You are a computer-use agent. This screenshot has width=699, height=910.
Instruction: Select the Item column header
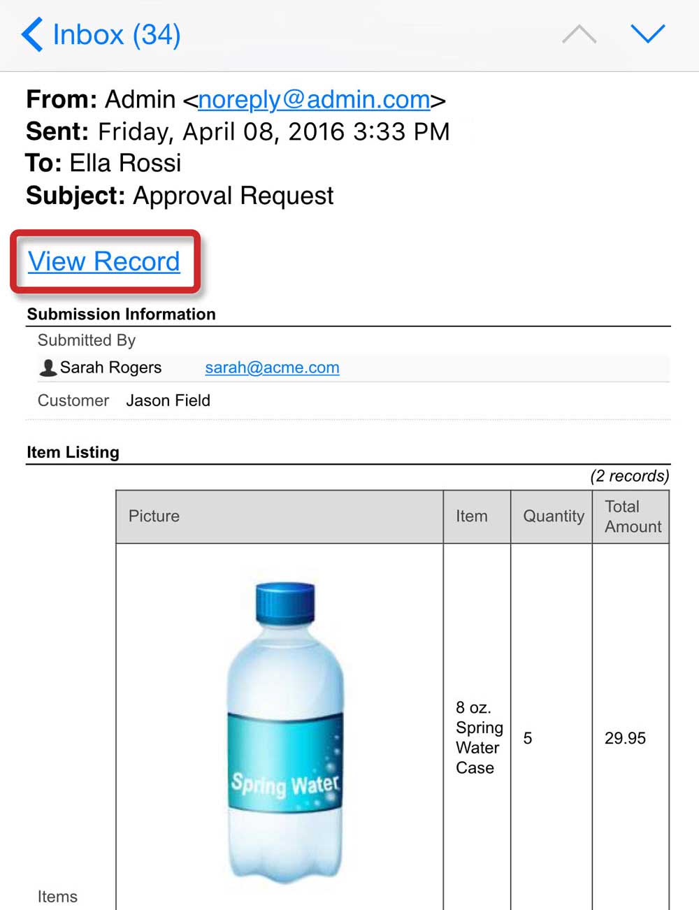coord(472,517)
